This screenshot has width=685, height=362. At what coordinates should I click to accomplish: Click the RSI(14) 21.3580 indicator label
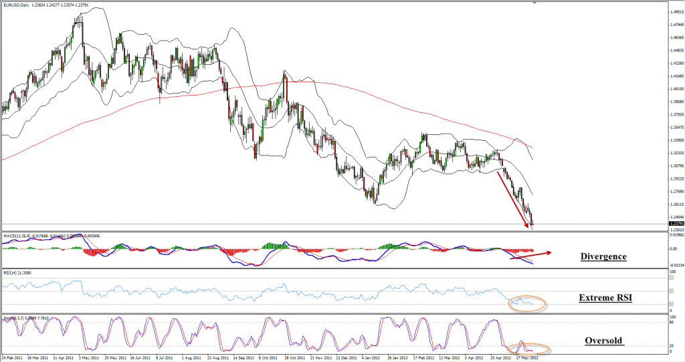(17, 273)
